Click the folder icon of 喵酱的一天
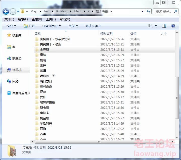Screen dimensions: 181x160 coord(37,76)
